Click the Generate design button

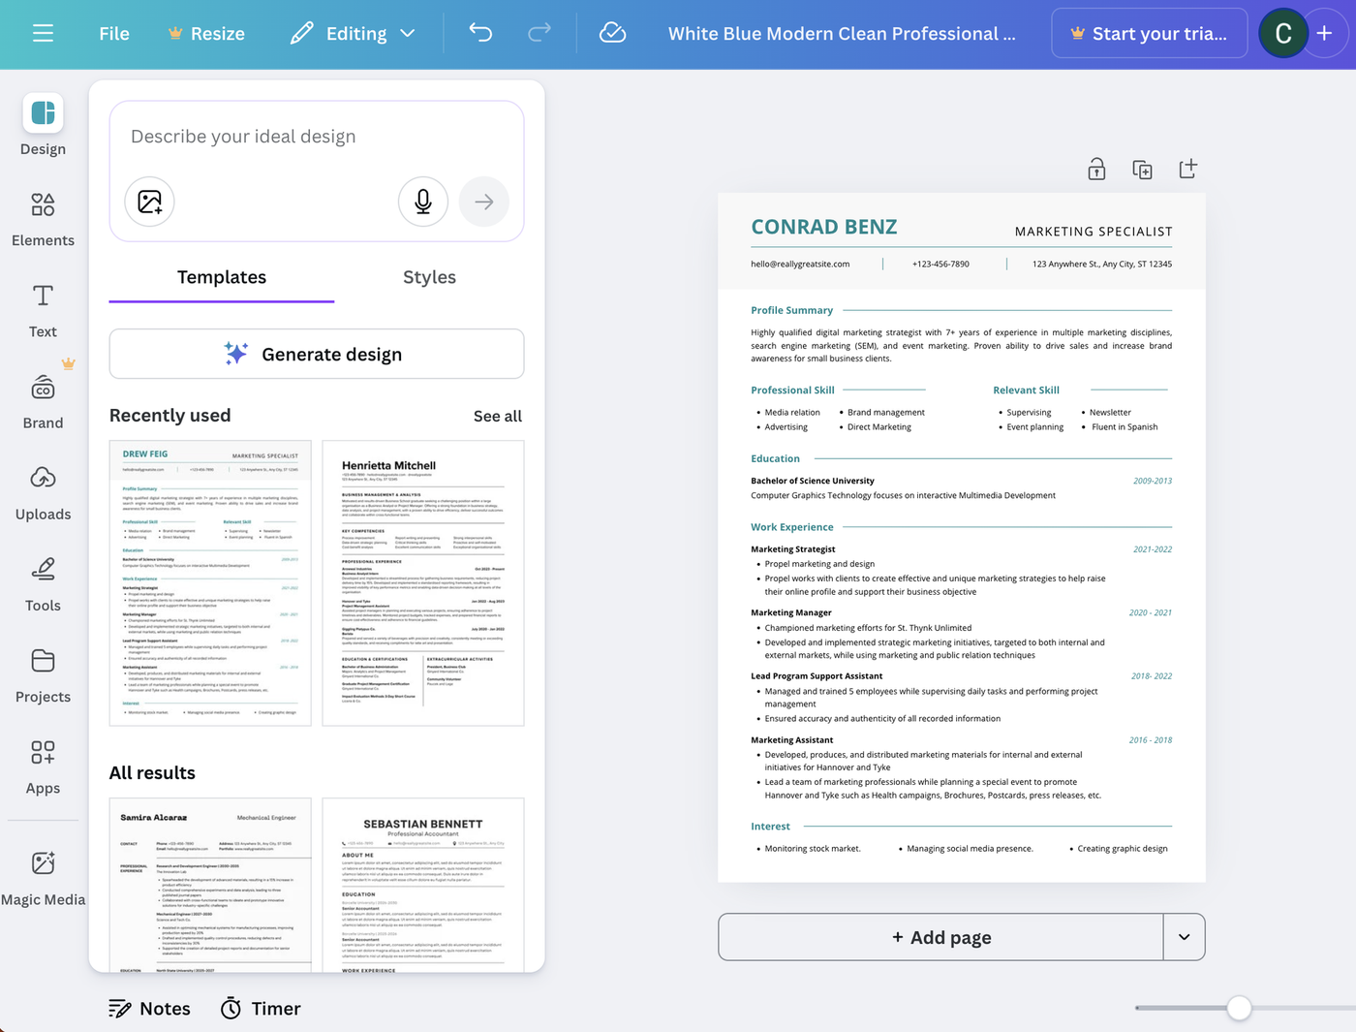coord(316,354)
